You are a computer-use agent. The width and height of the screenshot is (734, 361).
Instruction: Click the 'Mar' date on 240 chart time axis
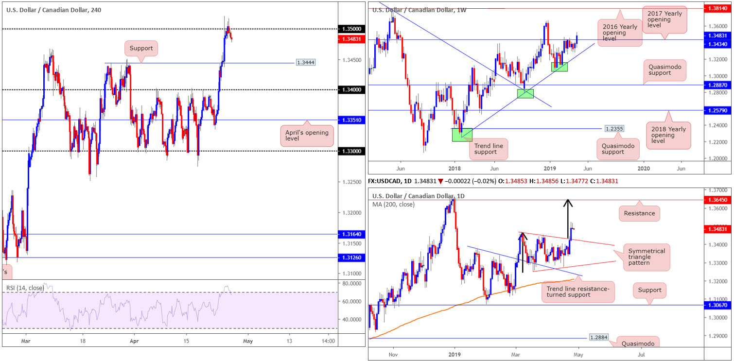[x=27, y=341]
